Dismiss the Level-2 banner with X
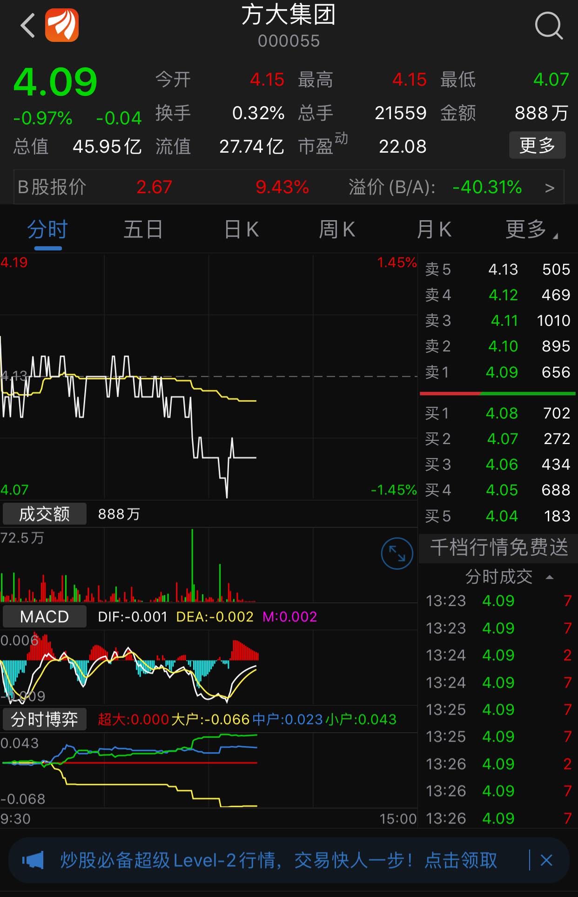578x897 pixels. coord(546,860)
